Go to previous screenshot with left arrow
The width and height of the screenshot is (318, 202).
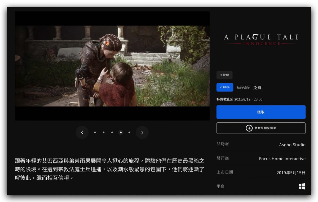coord(82,132)
